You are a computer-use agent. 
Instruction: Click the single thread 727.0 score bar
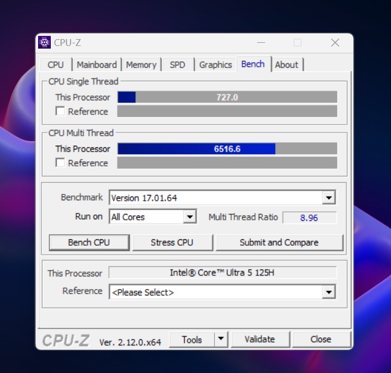coord(228,97)
